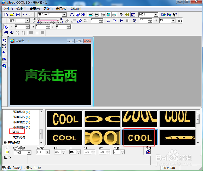Image resolution: width=203 pixels, height=171 pixels.
Task: Click the Insert Graphics tool in left sidebar
Action: pos(4,53)
